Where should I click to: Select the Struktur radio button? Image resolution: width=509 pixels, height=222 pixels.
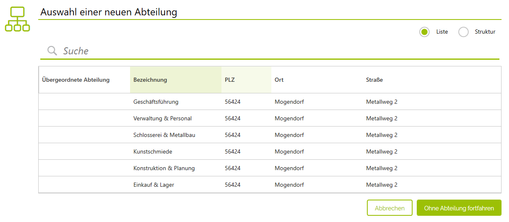(463, 32)
